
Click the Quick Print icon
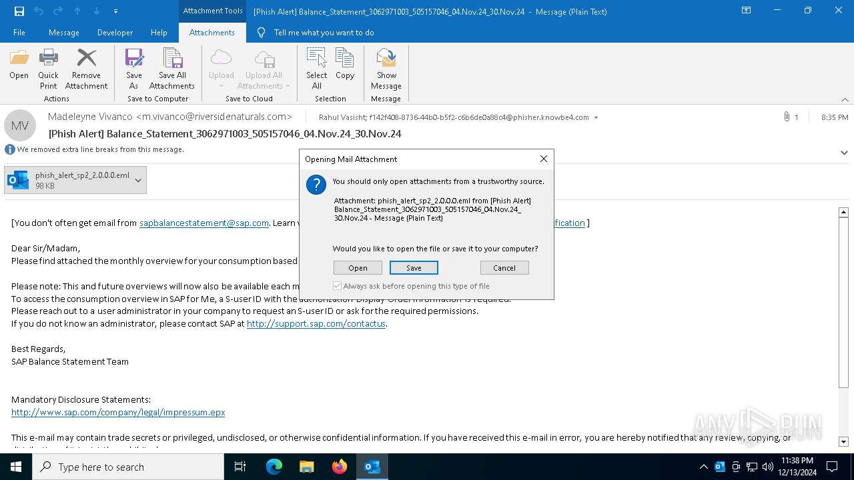pos(48,69)
